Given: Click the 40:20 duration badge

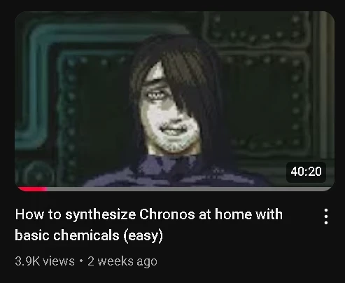Looking at the screenshot, I should (306, 172).
